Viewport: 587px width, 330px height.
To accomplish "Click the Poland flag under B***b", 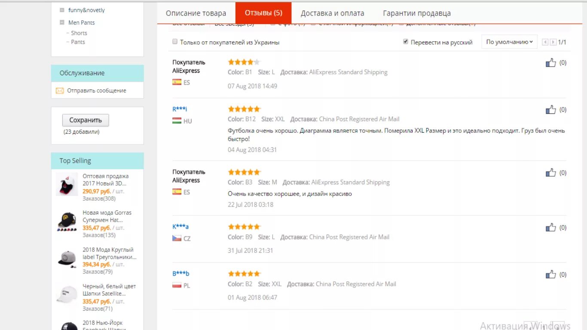I will click(177, 285).
